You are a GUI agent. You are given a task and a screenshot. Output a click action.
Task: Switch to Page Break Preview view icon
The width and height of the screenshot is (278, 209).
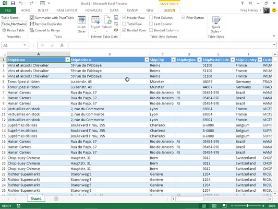[x=224, y=206]
